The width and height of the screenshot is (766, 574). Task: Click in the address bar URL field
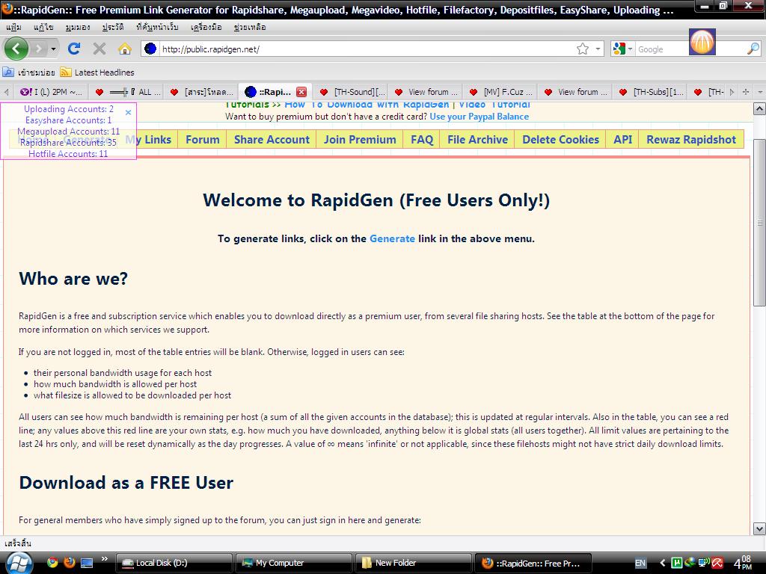pyautogui.click(x=367, y=49)
